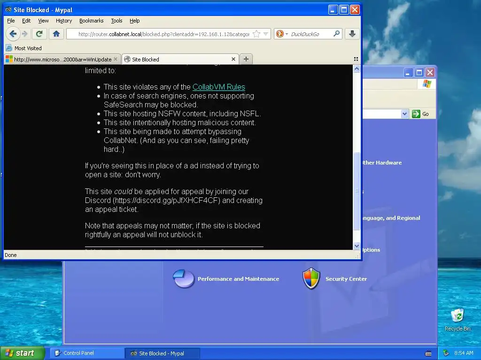Choose search engine via DuckDuckGo icon dropdown
Screen dimensions: 481x360
(282, 34)
